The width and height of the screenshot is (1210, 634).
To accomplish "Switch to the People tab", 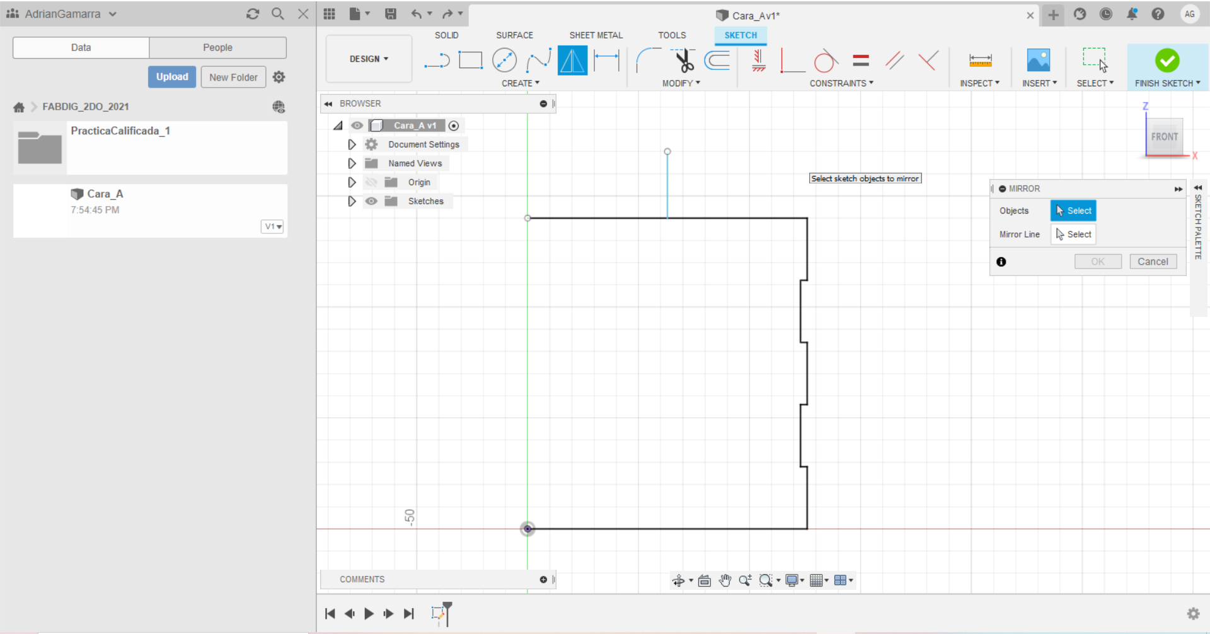I will point(217,47).
